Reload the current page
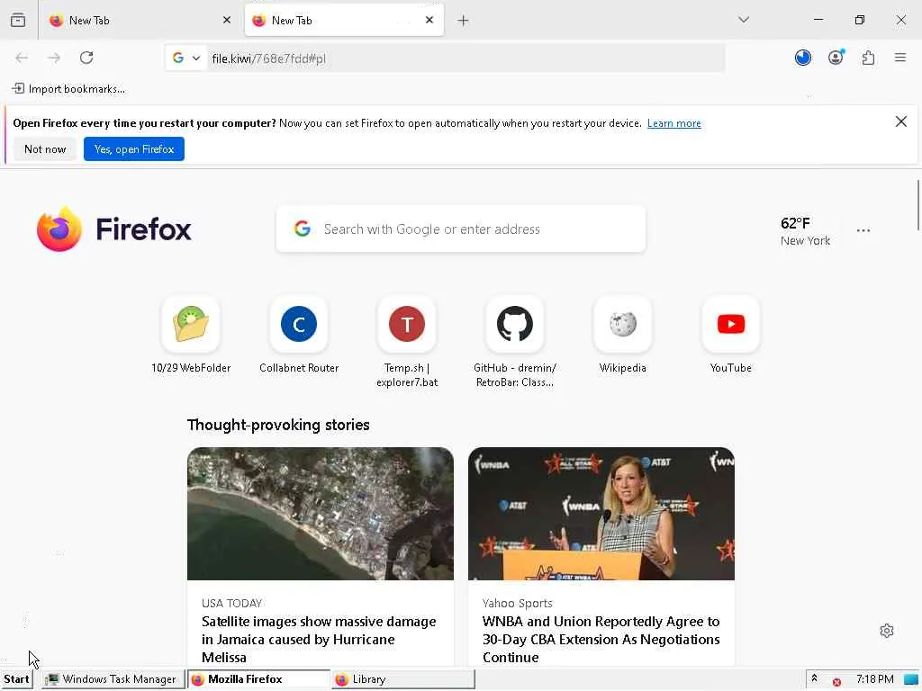922x691 pixels. click(x=86, y=58)
